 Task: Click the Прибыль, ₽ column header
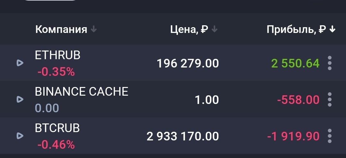pyautogui.click(x=296, y=29)
